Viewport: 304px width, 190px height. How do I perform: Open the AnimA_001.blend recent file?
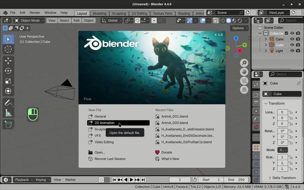click(x=174, y=116)
